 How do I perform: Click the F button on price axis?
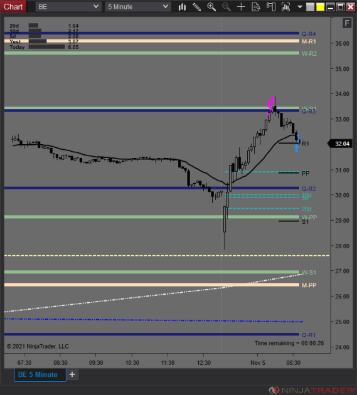pos(347,23)
